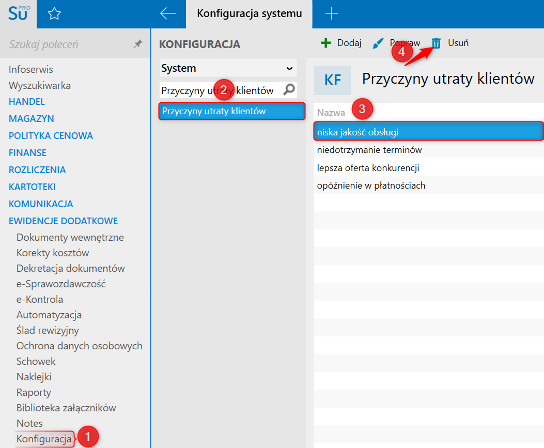This screenshot has width=544, height=448.
Task: Open the System dropdown
Action: click(x=228, y=68)
